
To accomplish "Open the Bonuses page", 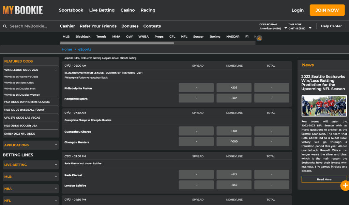I will [x=130, y=26].
